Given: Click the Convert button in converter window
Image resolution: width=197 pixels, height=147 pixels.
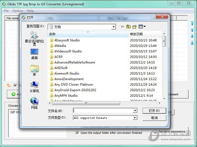Looking at the screenshot, I should click(x=179, y=94).
